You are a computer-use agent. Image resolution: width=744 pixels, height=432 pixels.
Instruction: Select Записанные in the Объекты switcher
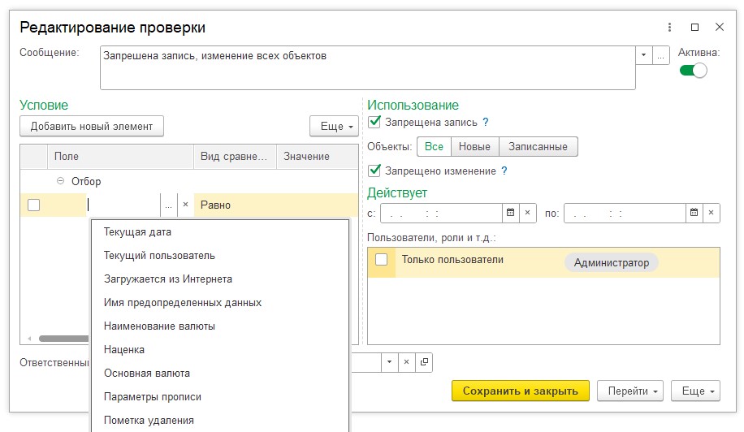(538, 147)
